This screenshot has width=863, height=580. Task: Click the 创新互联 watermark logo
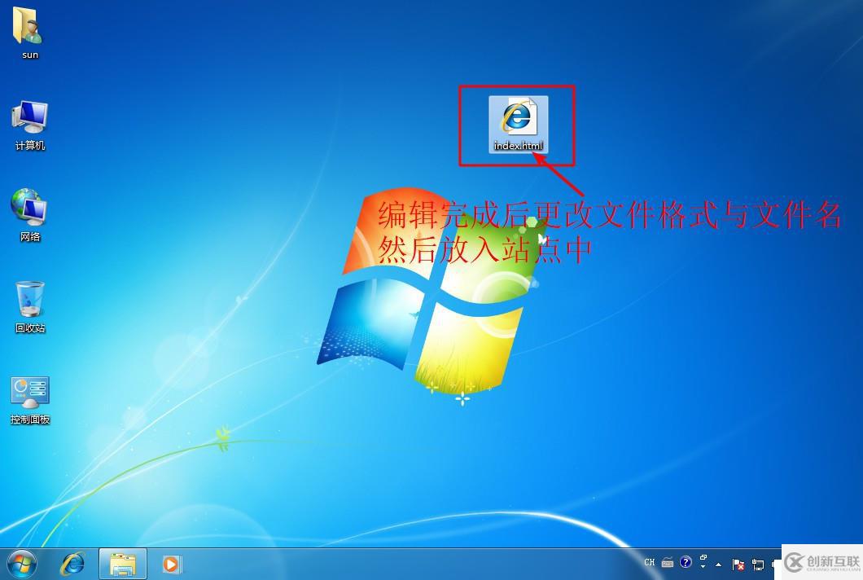click(x=794, y=562)
